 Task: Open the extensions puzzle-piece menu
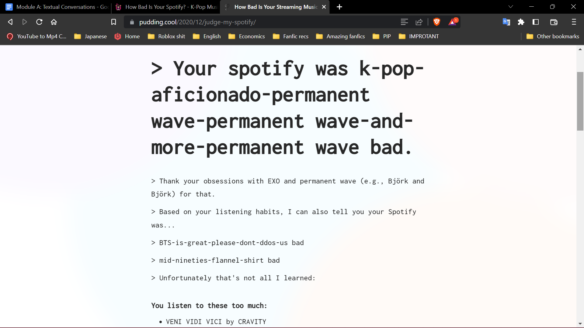click(521, 22)
